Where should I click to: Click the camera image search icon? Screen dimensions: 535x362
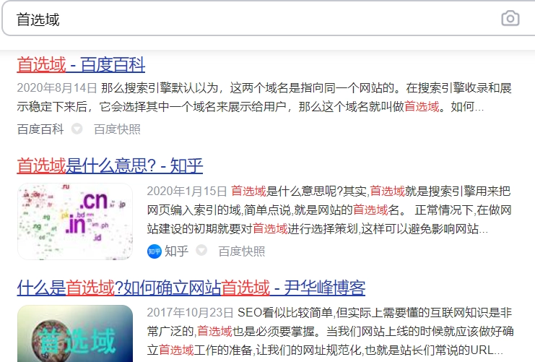click(510, 19)
